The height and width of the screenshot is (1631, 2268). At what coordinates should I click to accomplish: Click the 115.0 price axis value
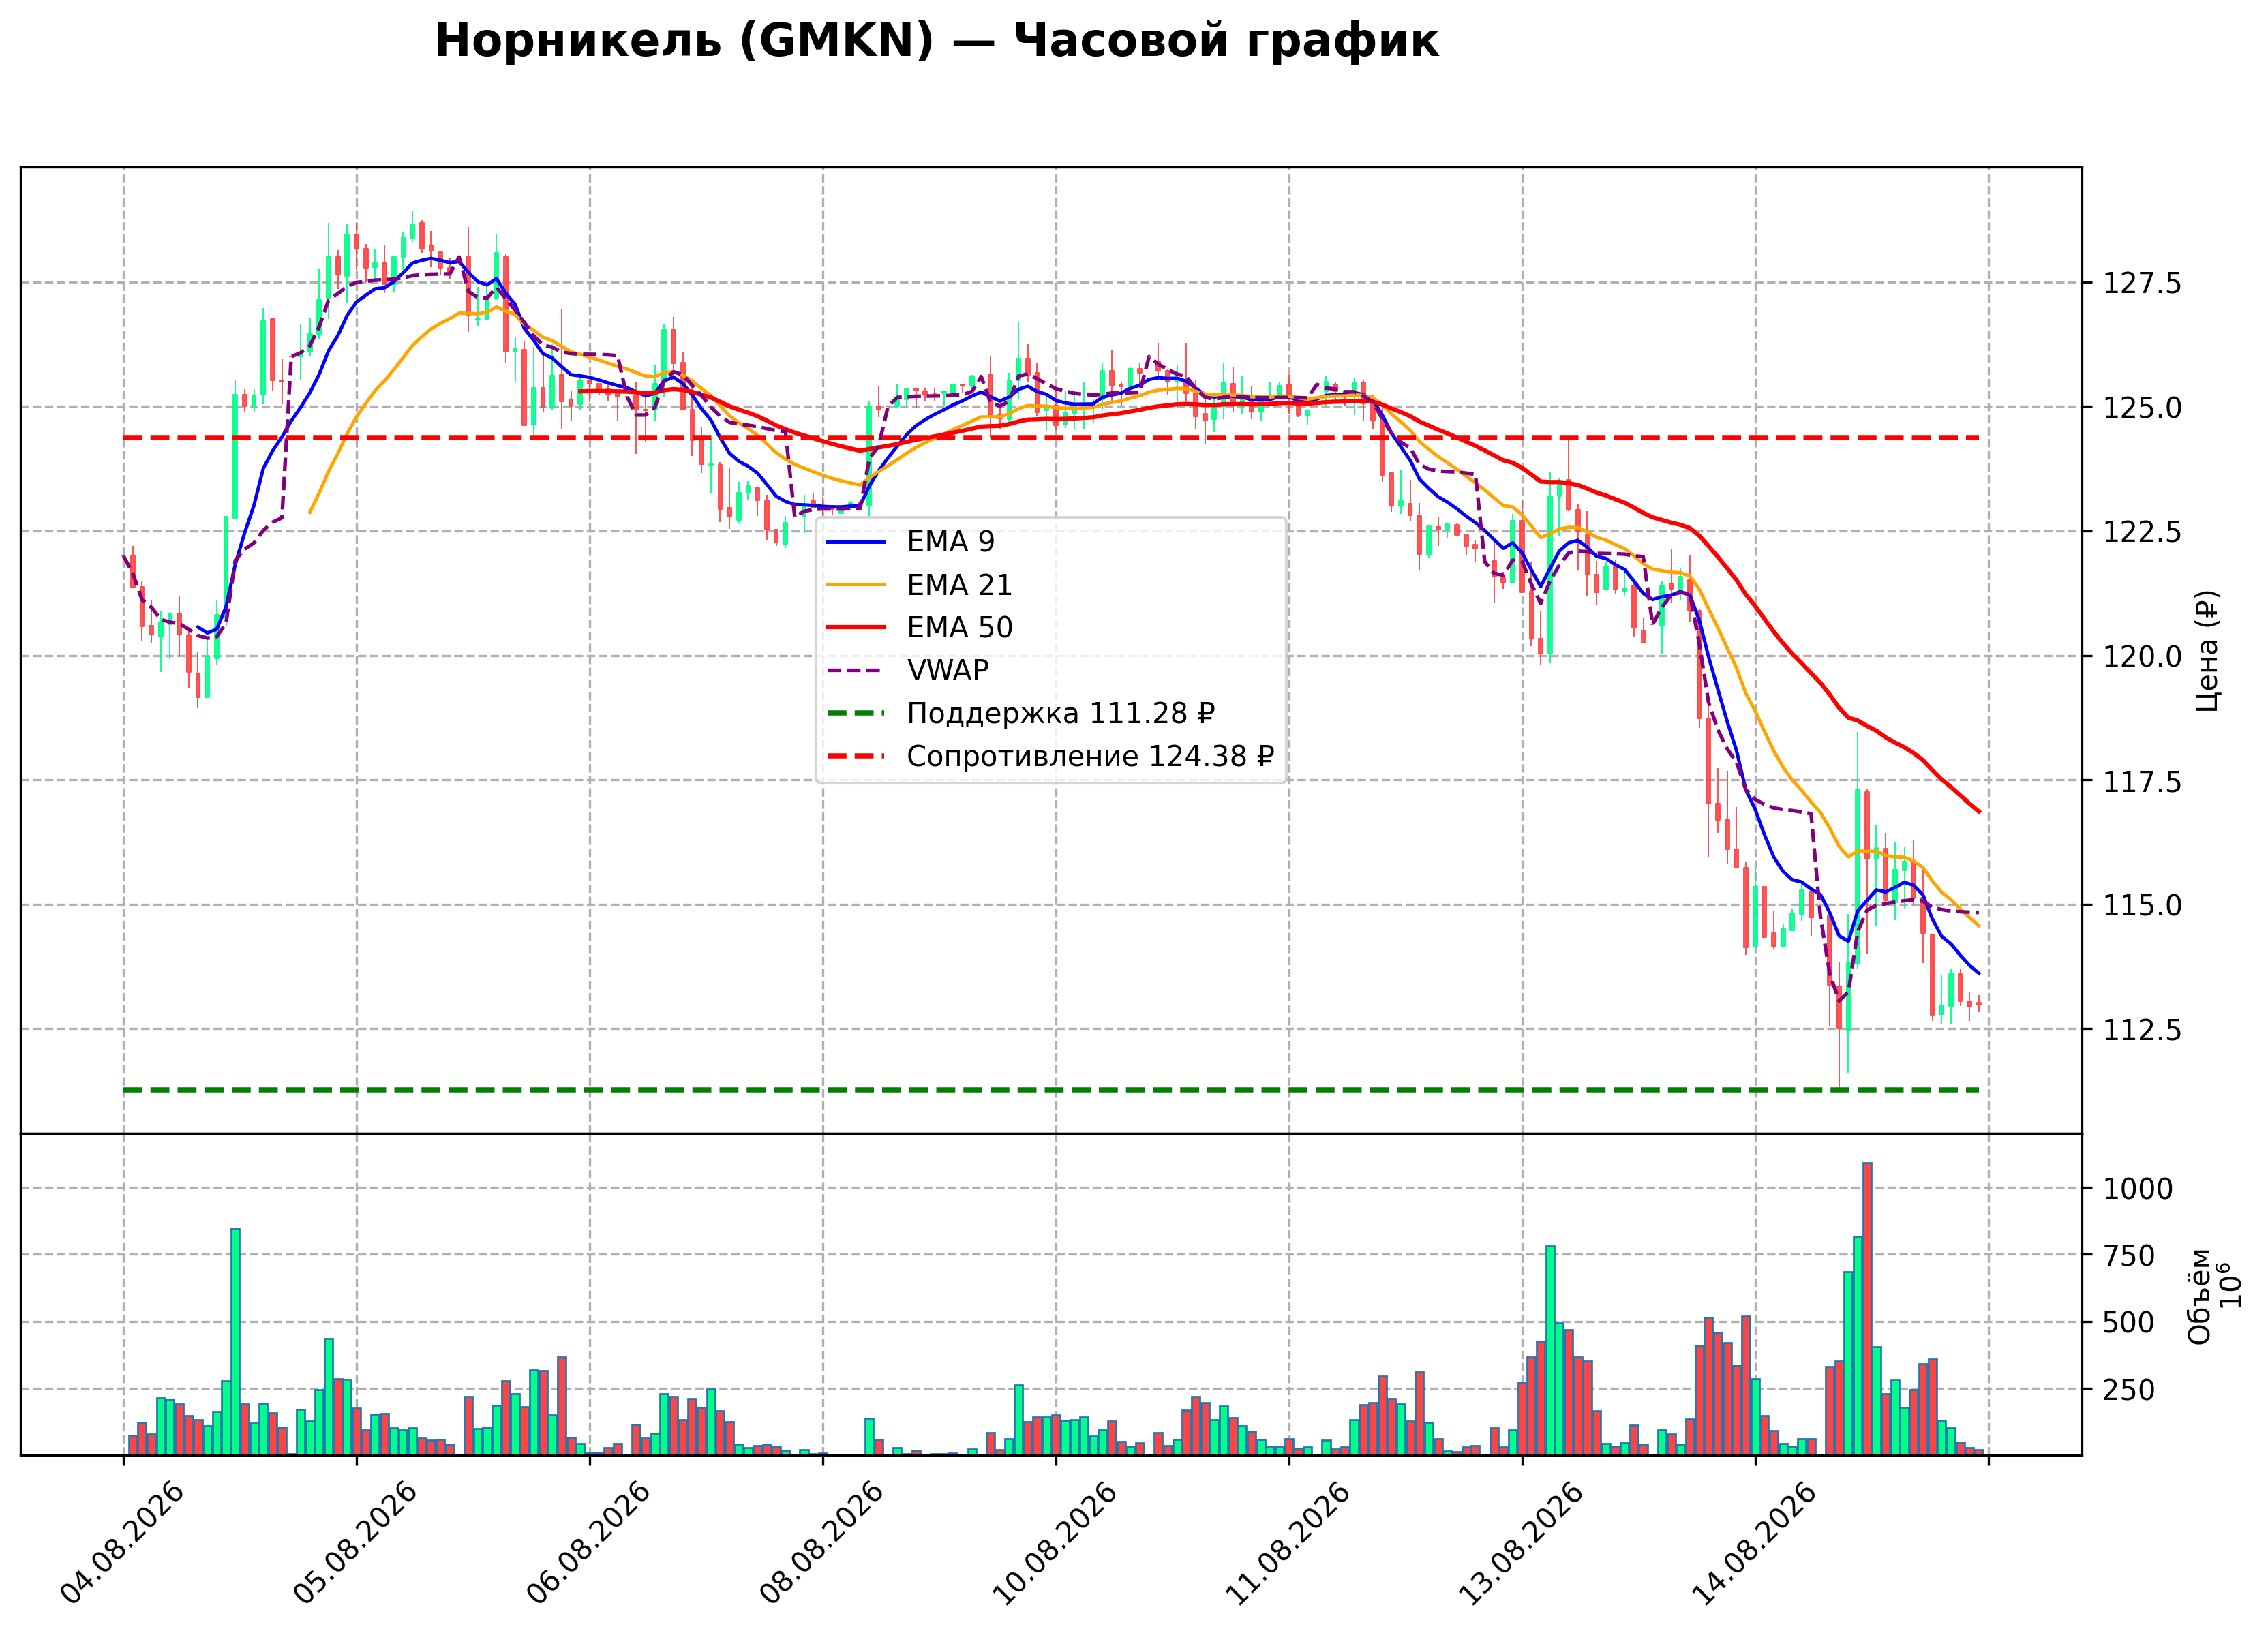tap(2142, 906)
